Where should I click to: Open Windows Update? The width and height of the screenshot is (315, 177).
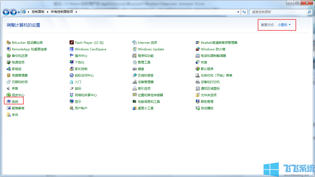click(x=151, y=49)
